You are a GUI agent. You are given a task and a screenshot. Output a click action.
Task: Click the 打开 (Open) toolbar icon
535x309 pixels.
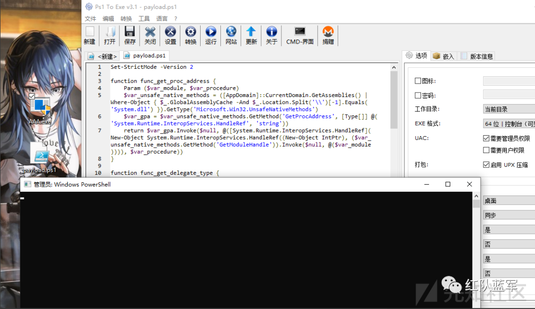tap(109, 36)
